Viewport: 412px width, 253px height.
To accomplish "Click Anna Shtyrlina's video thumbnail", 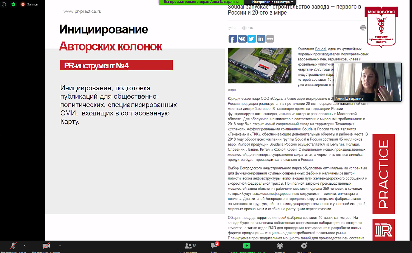I will point(368,82).
